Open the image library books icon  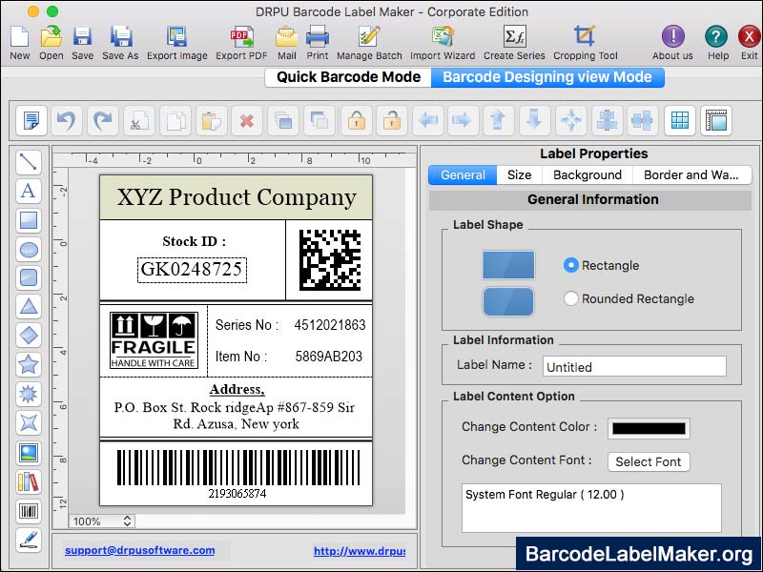tap(29, 481)
